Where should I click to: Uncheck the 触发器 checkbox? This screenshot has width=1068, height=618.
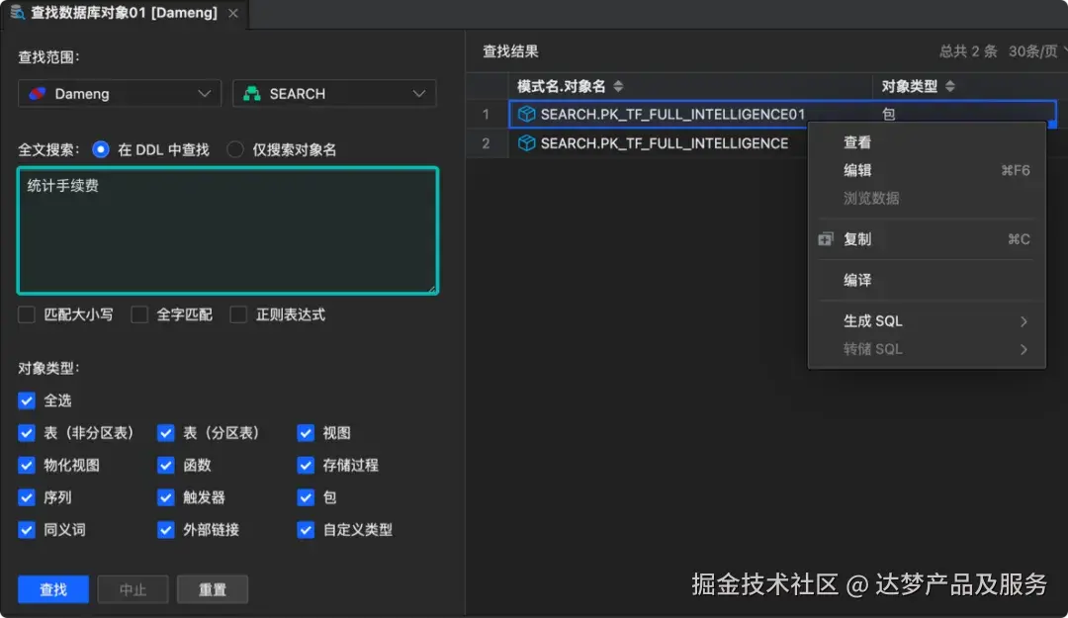pyautogui.click(x=165, y=497)
